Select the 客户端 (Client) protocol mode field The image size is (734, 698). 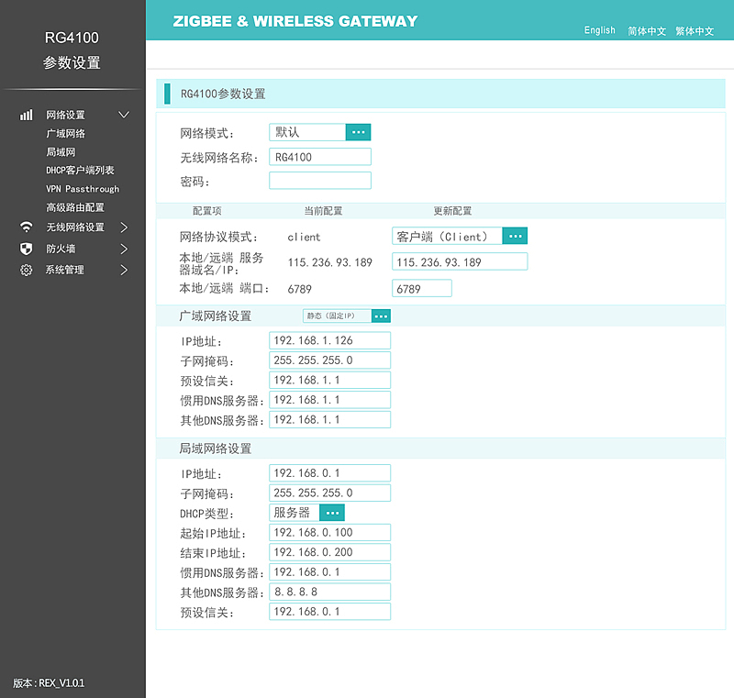coord(447,236)
